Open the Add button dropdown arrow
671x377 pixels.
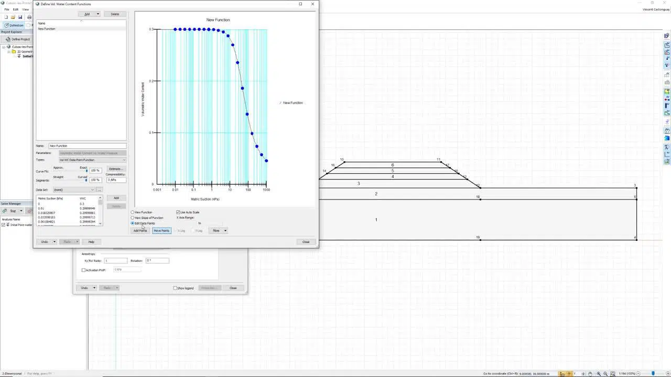[x=98, y=14]
